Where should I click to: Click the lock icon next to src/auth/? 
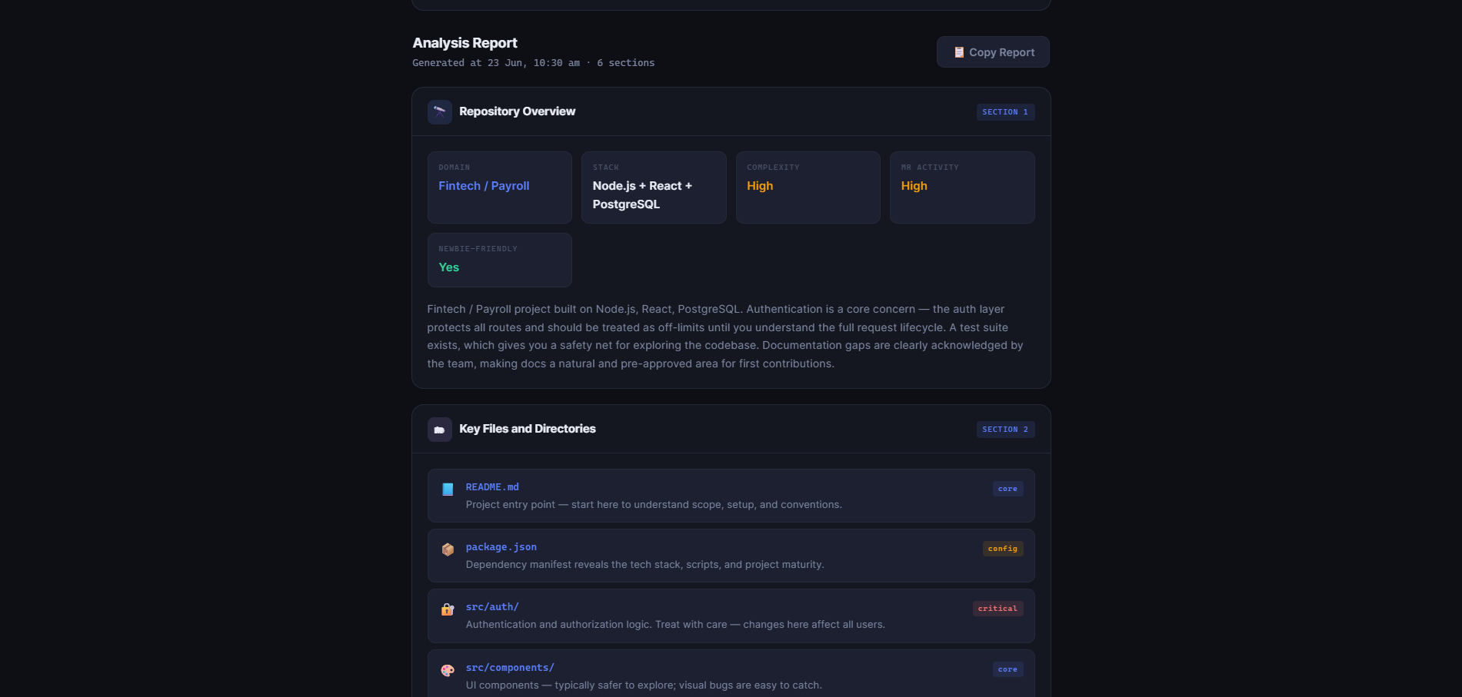[448, 609]
